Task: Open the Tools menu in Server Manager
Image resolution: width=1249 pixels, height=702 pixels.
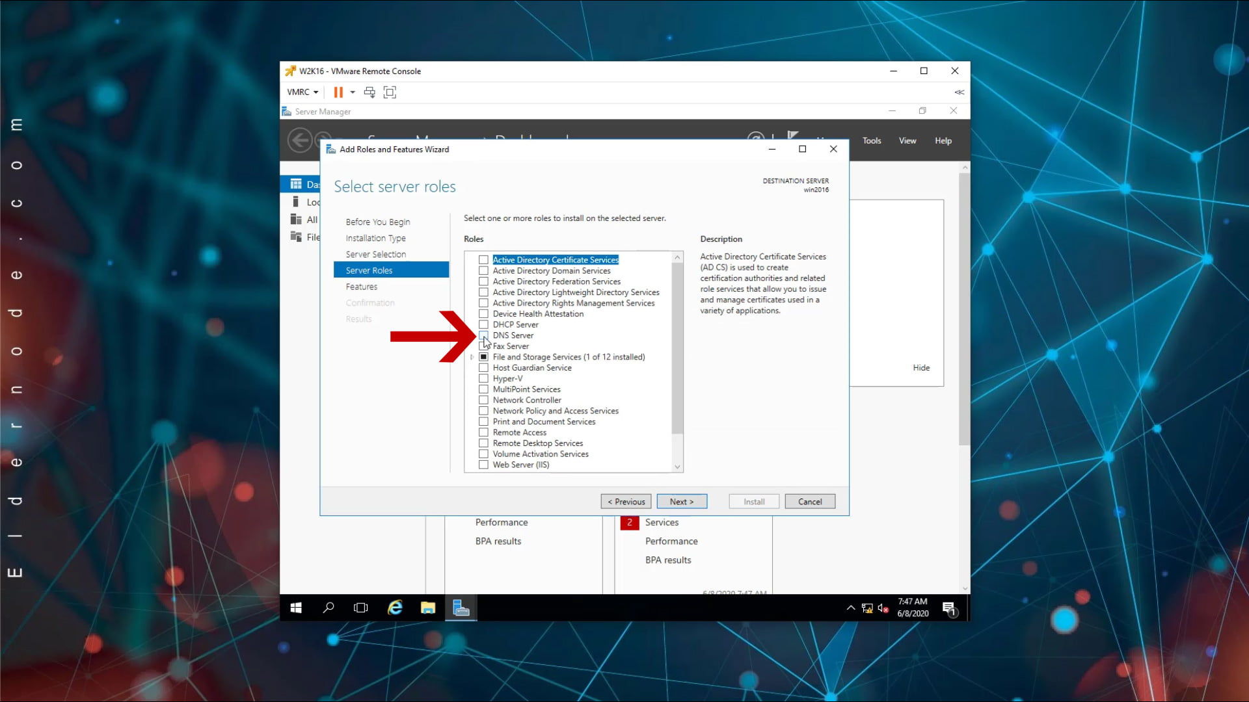Action: click(871, 140)
